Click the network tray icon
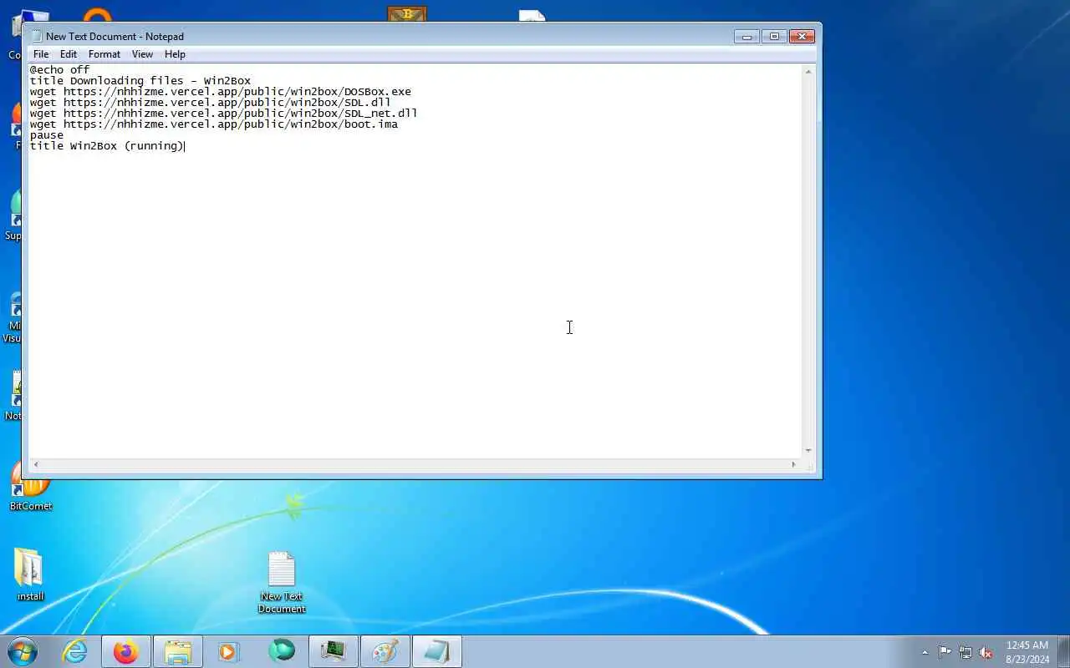The image size is (1070, 668). pos(966,652)
